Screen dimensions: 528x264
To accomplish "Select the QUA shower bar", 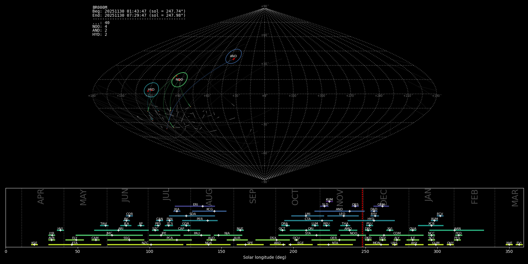I will tap(413, 230).
